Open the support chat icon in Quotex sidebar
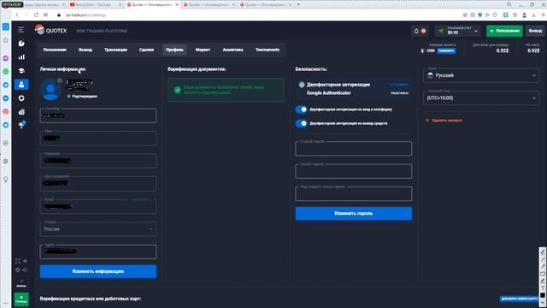 pyautogui.click(x=21, y=44)
